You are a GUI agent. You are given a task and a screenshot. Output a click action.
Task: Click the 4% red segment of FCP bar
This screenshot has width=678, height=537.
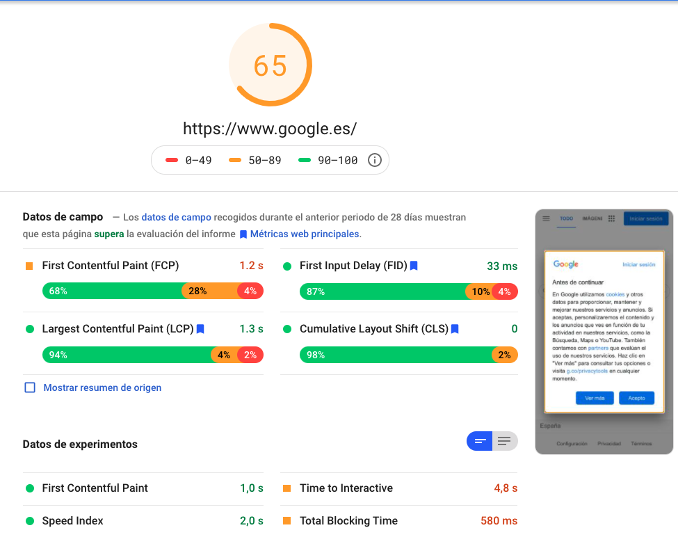tap(250, 291)
